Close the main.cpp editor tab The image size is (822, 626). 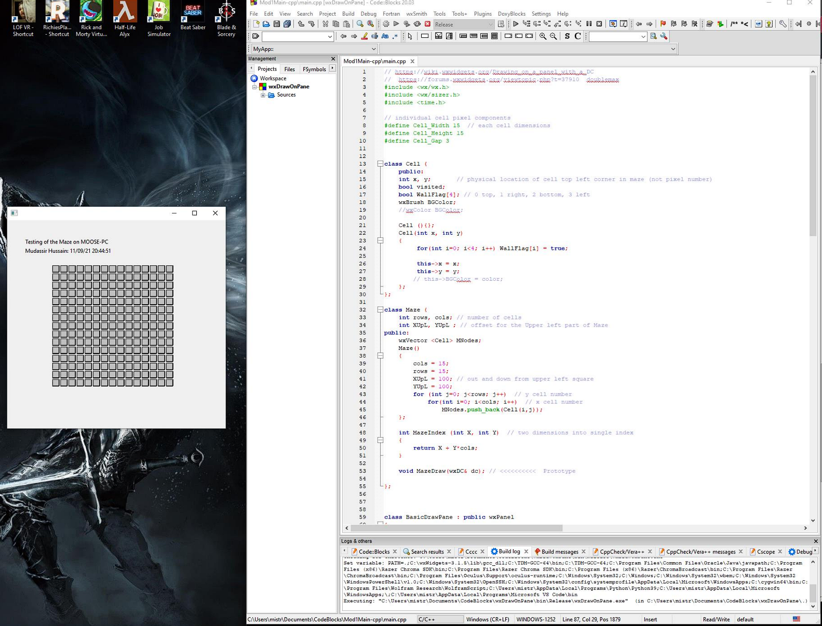pos(413,61)
